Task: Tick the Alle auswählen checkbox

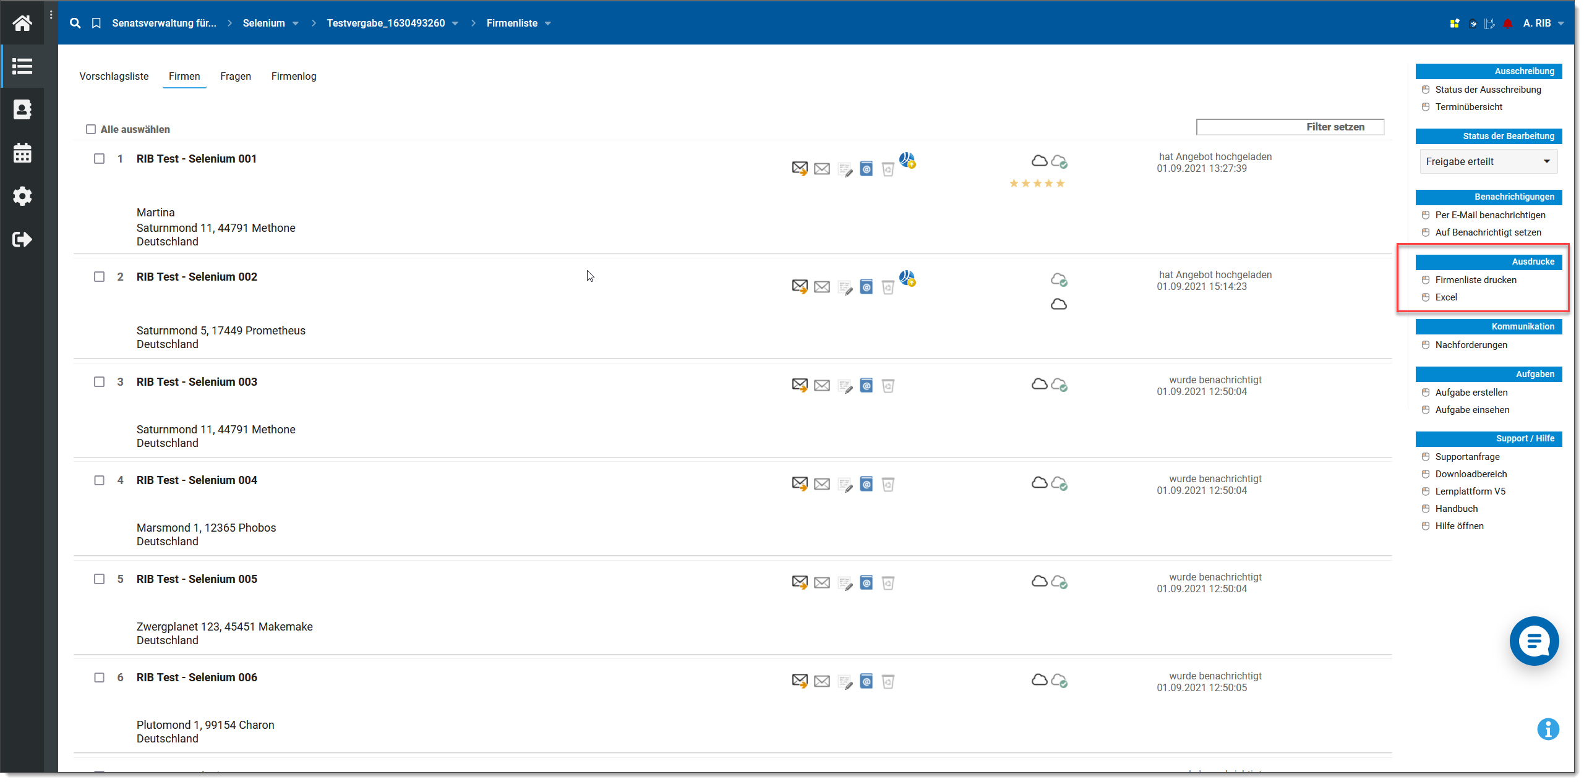Action: coord(91,129)
